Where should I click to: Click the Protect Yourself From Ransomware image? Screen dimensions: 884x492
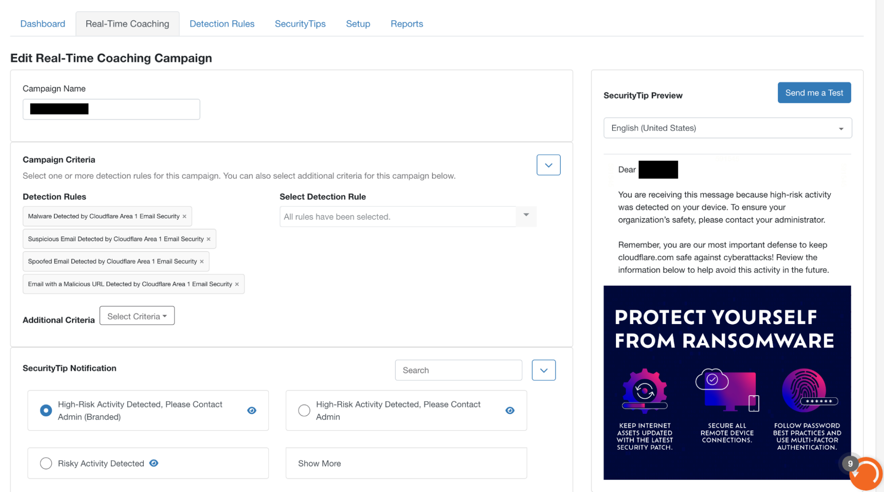[x=727, y=382]
